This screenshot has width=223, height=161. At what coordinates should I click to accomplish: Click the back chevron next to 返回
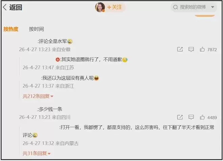point(5,7)
